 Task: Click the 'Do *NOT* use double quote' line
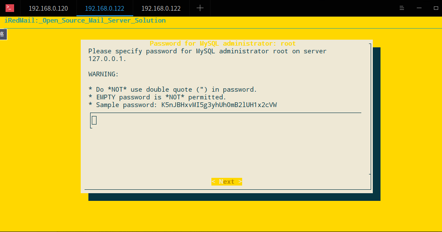(x=173, y=90)
